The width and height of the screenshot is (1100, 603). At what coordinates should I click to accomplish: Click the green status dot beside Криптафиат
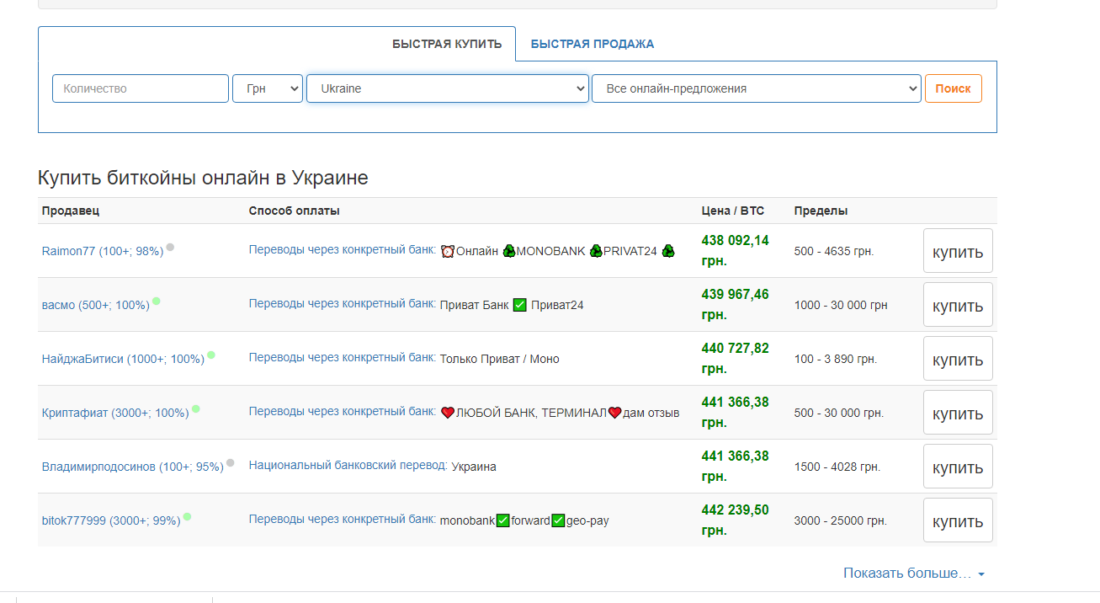[196, 409]
